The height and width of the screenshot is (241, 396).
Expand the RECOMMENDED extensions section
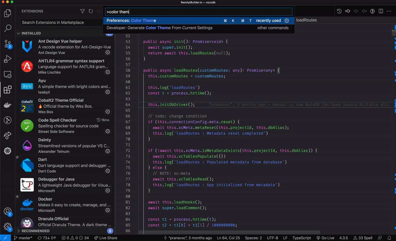click(x=65, y=231)
